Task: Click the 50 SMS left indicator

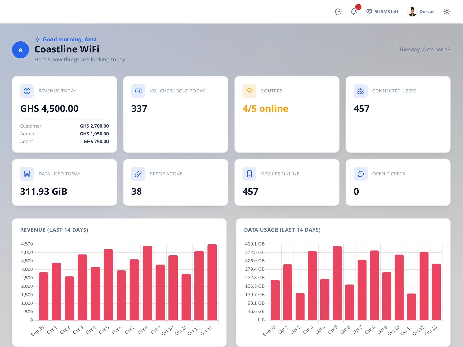Action: (x=382, y=12)
